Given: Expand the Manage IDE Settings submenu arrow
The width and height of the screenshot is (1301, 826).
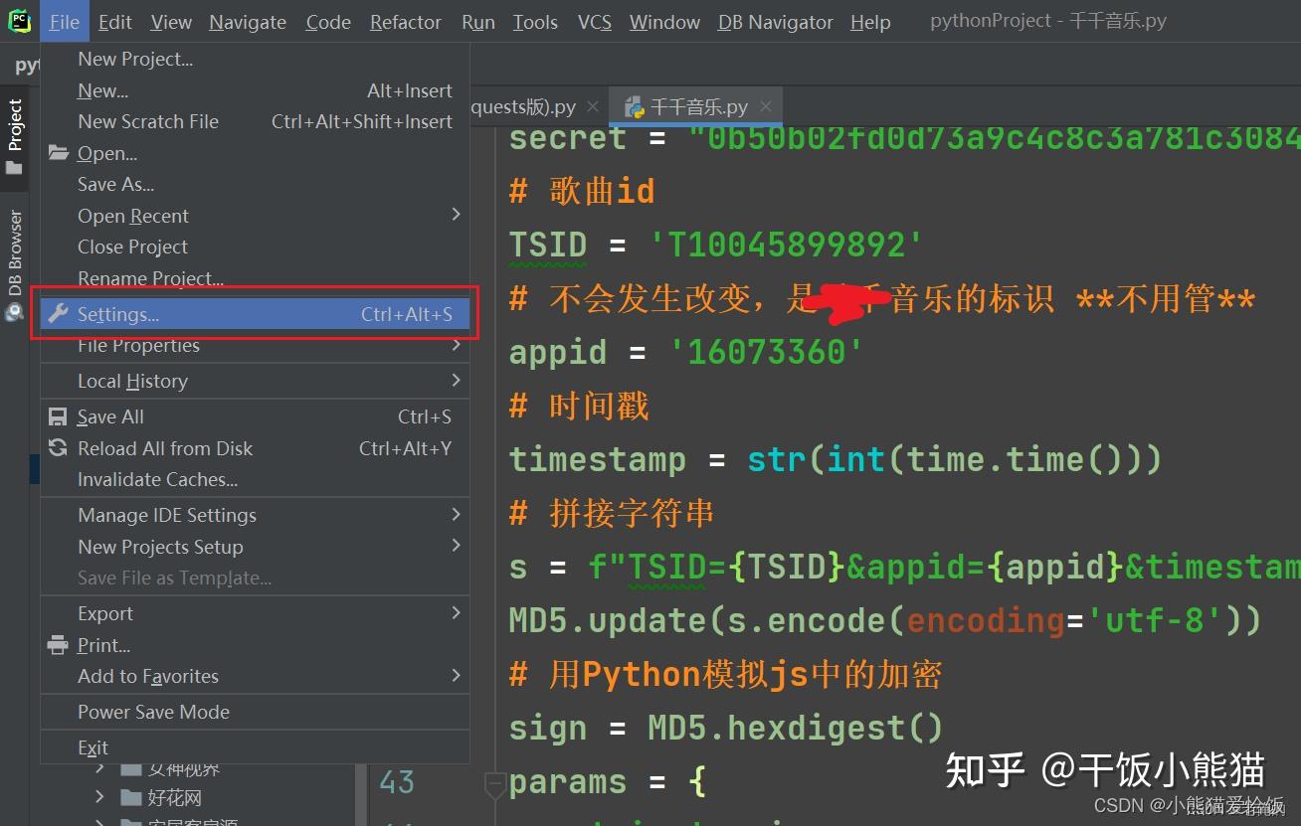Looking at the screenshot, I should [x=456, y=514].
